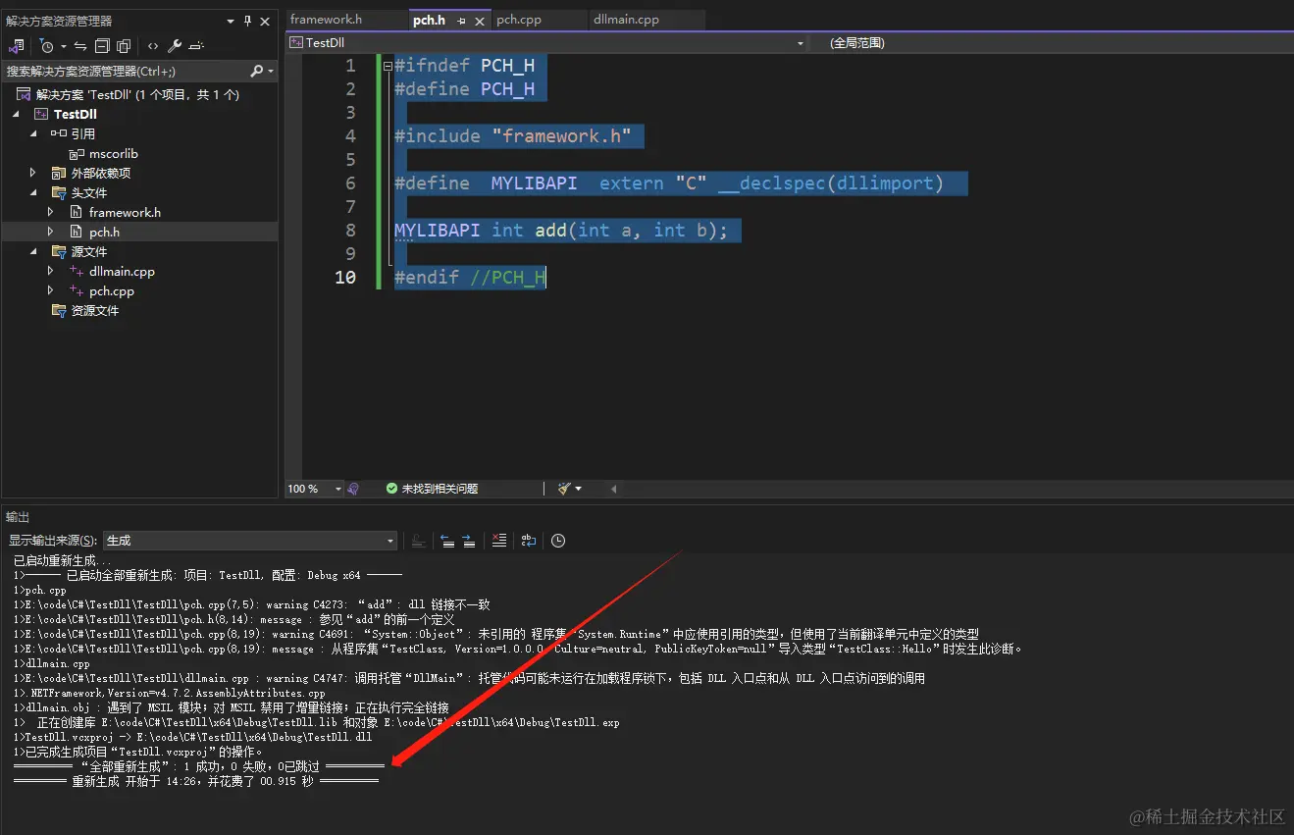This screenshot has height=835, width=1294.
Task: Switch views in Solution Explorer toolbar
Action: 16,46
